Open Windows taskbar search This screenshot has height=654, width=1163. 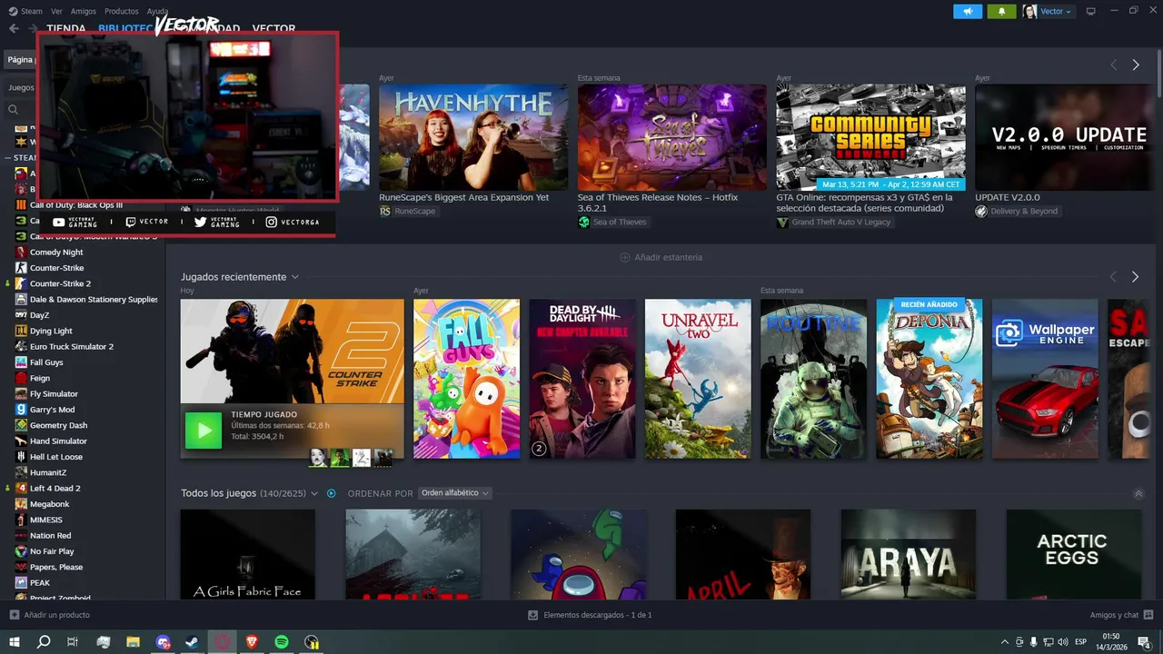coord(44,642)
